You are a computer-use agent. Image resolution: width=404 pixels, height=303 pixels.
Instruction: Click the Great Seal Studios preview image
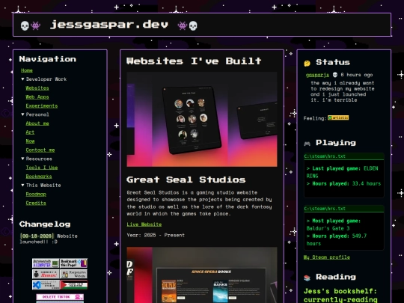[x=202, y=119]
